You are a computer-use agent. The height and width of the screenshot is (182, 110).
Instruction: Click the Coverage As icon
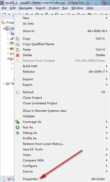(x=18, y=122)
